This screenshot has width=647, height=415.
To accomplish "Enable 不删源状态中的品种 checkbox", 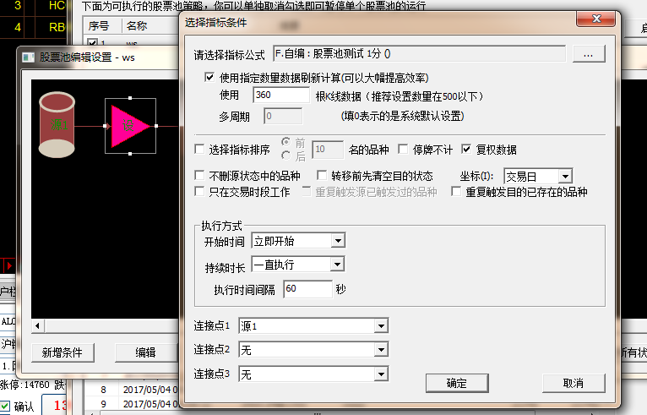I will [199, 176].
